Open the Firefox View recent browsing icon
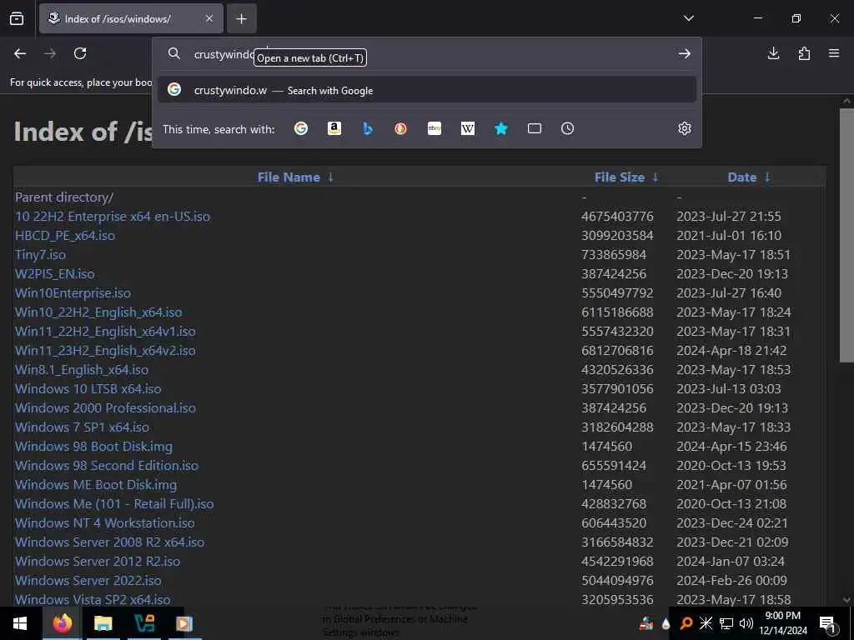Screen dimensions: 854x640 click(17, 18)
